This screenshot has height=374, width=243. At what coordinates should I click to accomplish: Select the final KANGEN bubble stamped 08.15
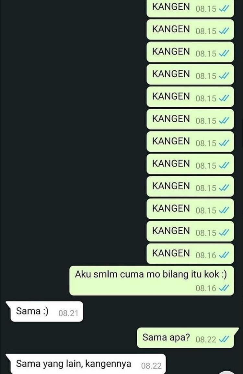[190, 231]
